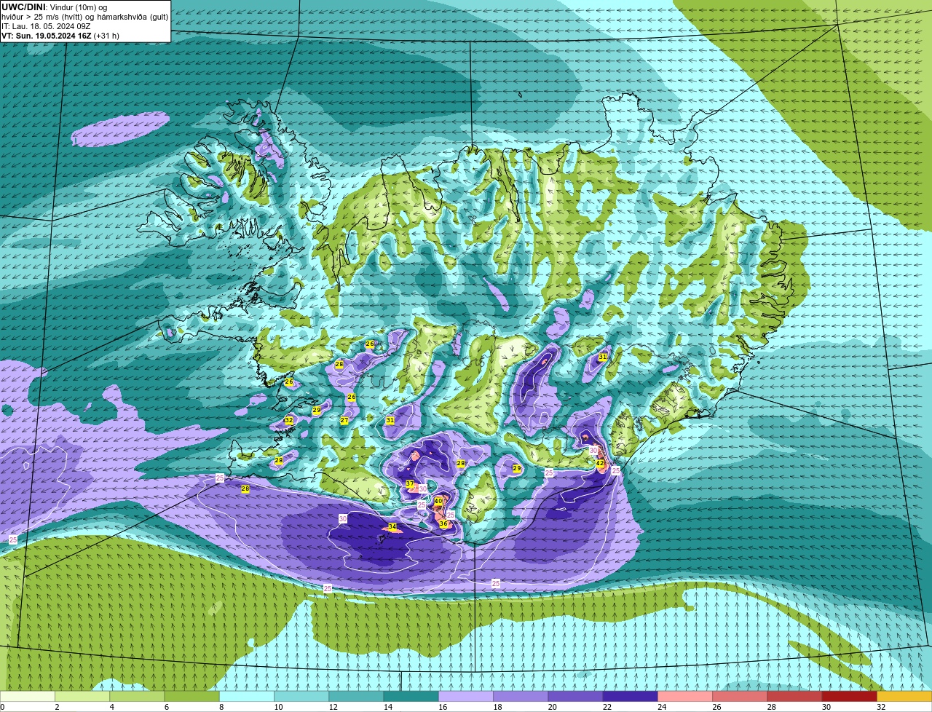Click the yellow 27 max gust label

click(x=344, y=420)
